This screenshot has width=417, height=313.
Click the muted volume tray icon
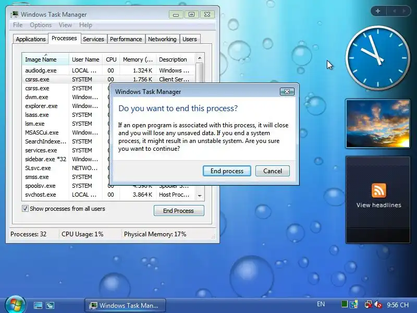[378, 304]
